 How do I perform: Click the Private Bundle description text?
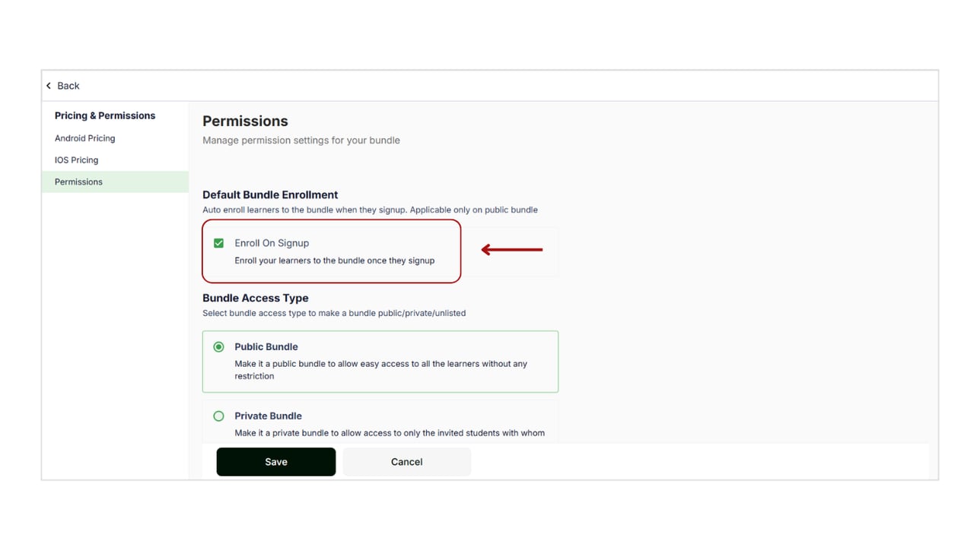(x=390, y=433)
